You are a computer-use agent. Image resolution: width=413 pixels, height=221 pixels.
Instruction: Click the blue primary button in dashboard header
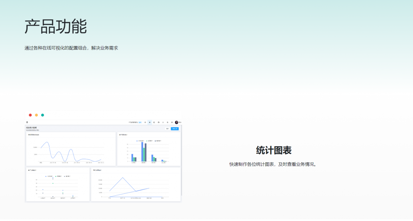tap(175, 128)
